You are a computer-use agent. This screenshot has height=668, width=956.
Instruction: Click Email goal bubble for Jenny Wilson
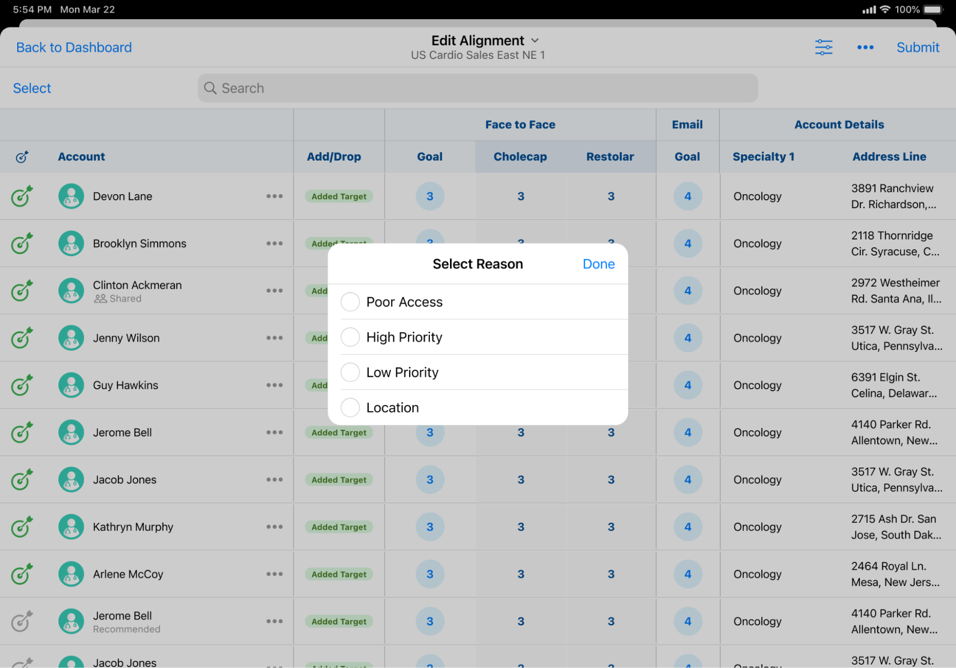click(x=688, y=338)
